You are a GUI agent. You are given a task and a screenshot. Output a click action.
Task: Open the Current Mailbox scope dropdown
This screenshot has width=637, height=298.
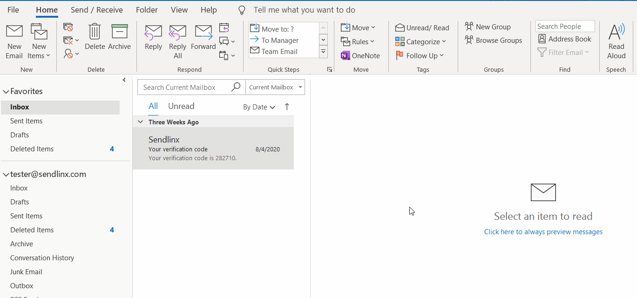coord(275,87)
